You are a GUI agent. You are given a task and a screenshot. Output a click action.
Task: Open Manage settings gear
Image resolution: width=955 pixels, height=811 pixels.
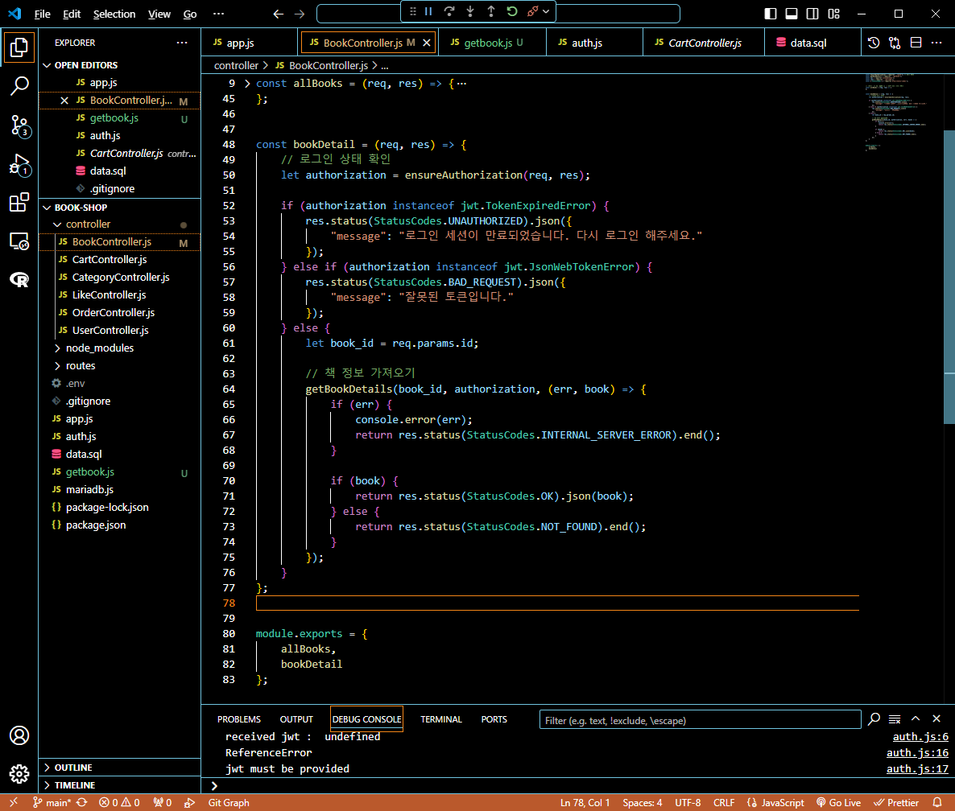click(x=19, y=774)
